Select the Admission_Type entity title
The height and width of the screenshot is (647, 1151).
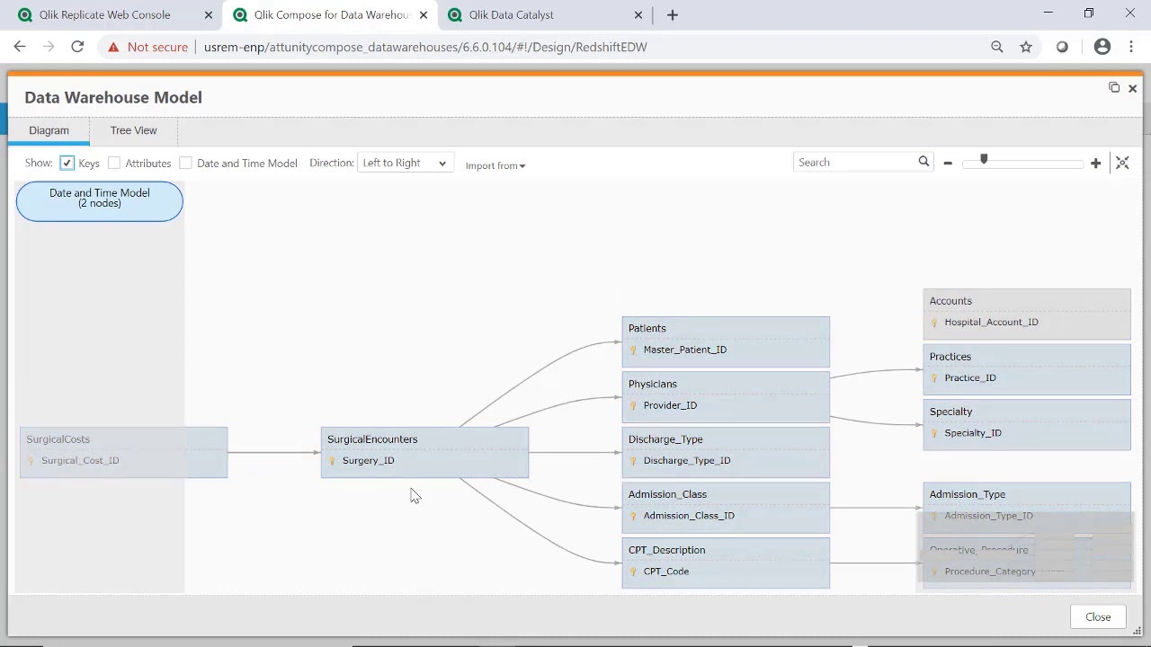click(x=968, y=494)
